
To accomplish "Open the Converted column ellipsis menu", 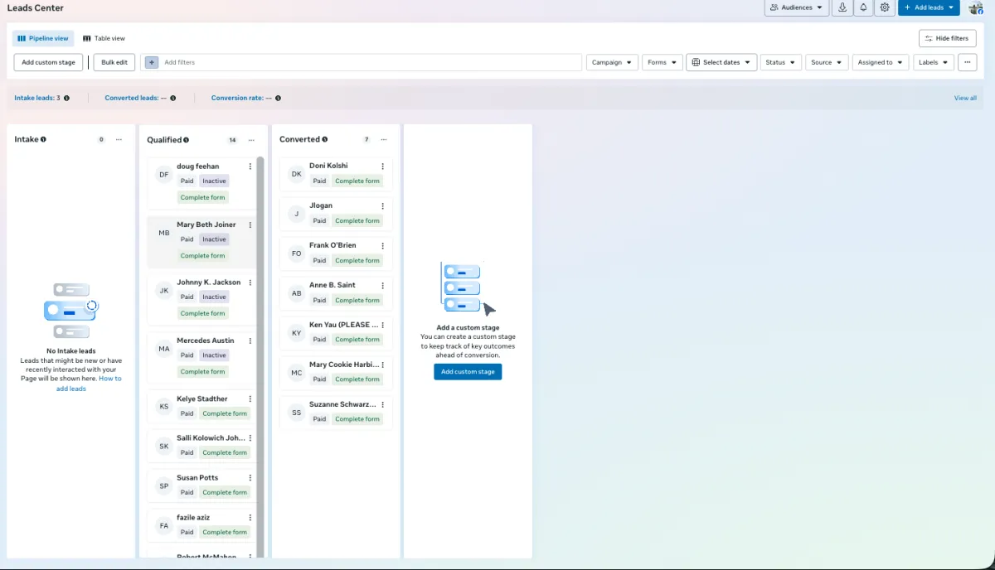I will point(384,139).
